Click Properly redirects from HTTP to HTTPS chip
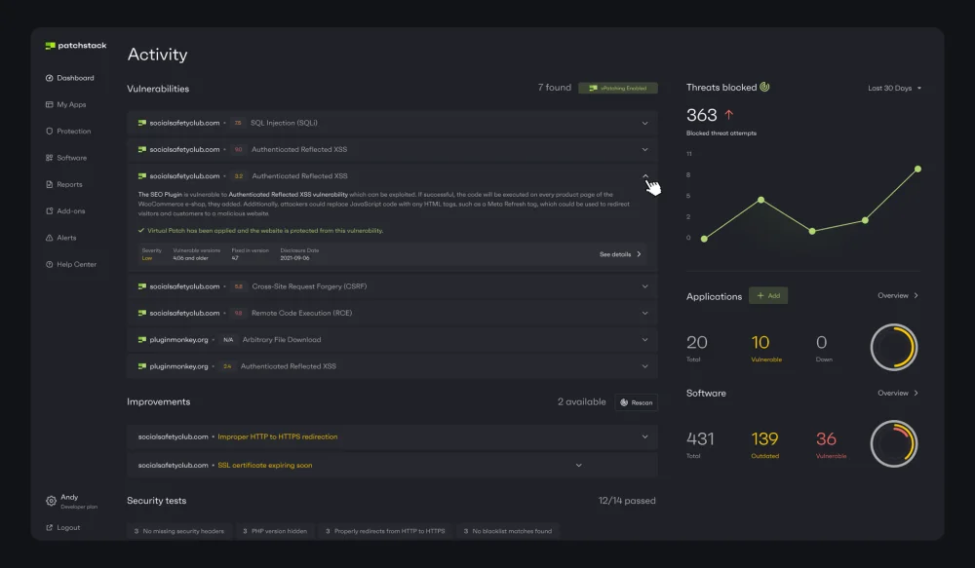 pyautogui.click(x=385, y=531)
